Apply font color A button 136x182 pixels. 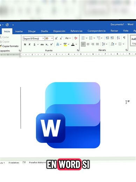coord(73,44)
